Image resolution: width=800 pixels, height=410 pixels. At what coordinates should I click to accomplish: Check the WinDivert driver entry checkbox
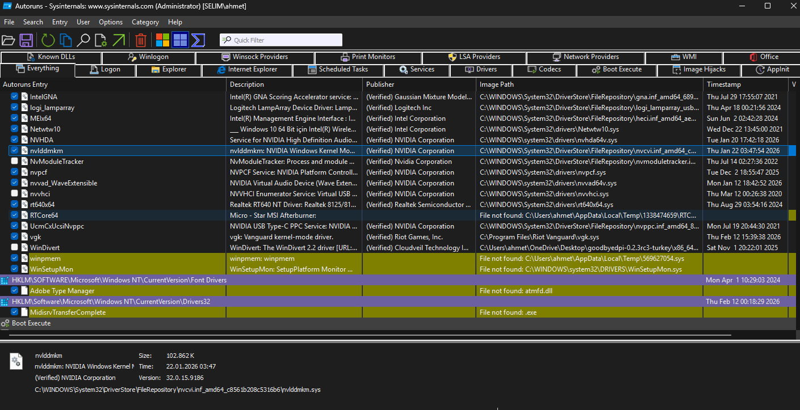tap(15, 248)
